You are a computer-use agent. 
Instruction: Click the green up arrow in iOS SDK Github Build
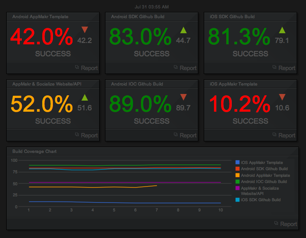click(x=282, y=30)
